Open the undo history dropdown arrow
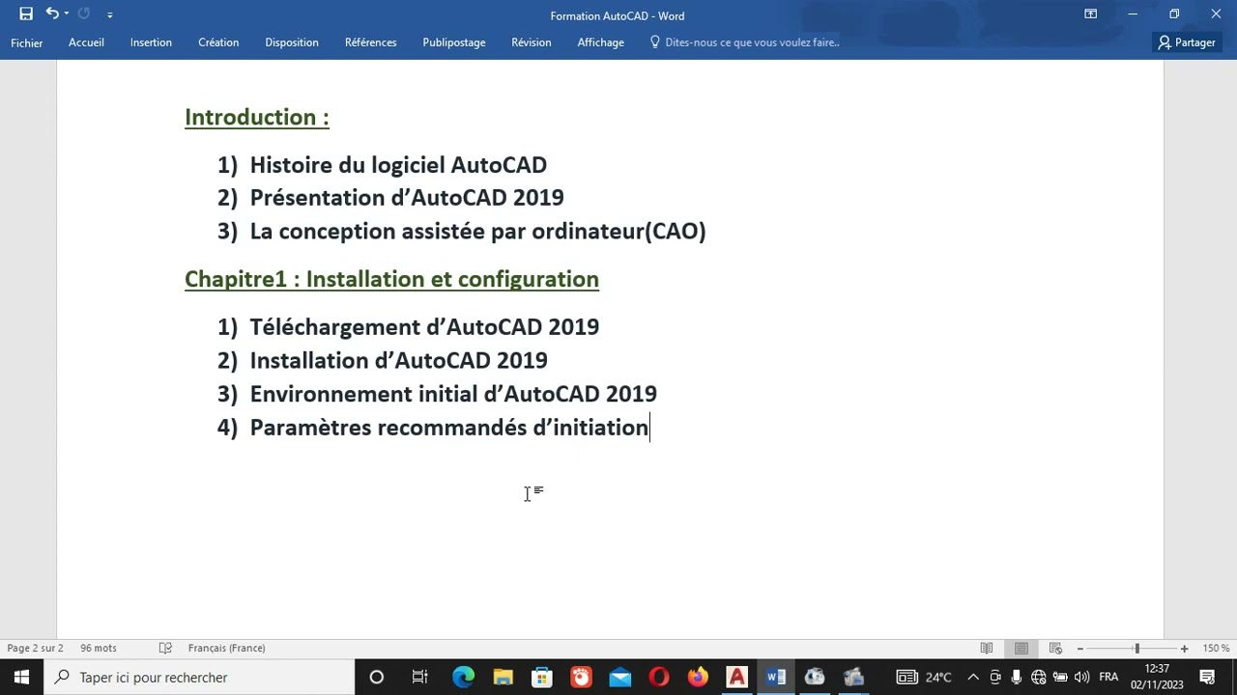Image resolution: width=1237 pixels, height=695 pixels. point(66,14)
